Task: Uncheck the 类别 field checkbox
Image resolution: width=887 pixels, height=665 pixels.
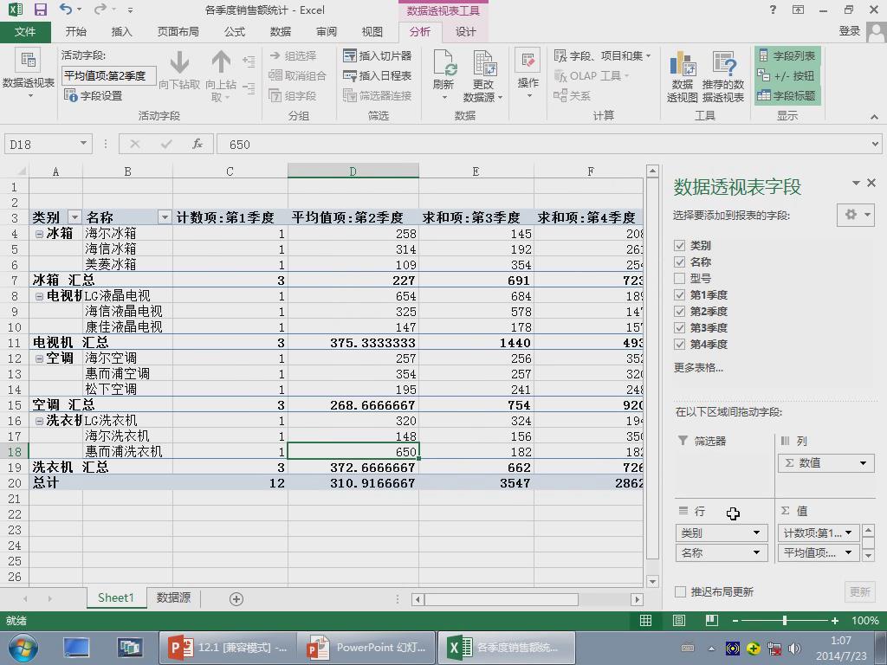Action: (679, 245)
